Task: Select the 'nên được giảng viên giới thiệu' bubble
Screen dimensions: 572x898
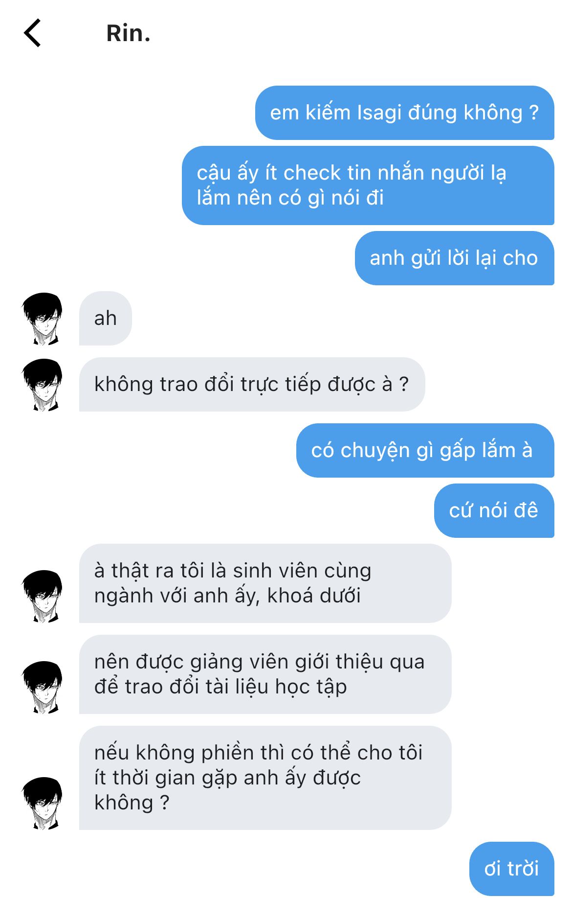Action: (x=265, y=674)
